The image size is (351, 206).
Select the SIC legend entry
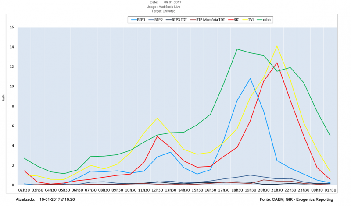point(233,20)
